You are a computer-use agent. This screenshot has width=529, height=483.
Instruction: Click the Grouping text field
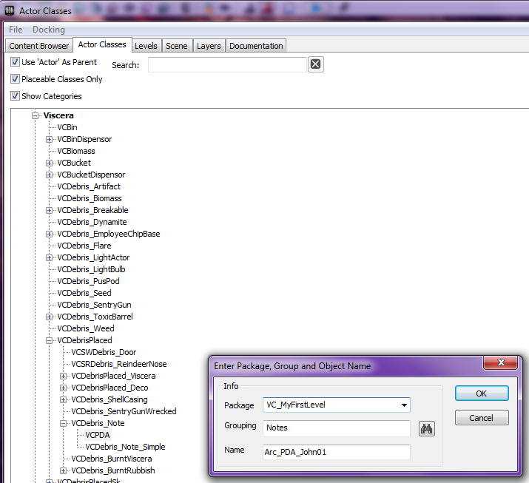coord(337,428)
